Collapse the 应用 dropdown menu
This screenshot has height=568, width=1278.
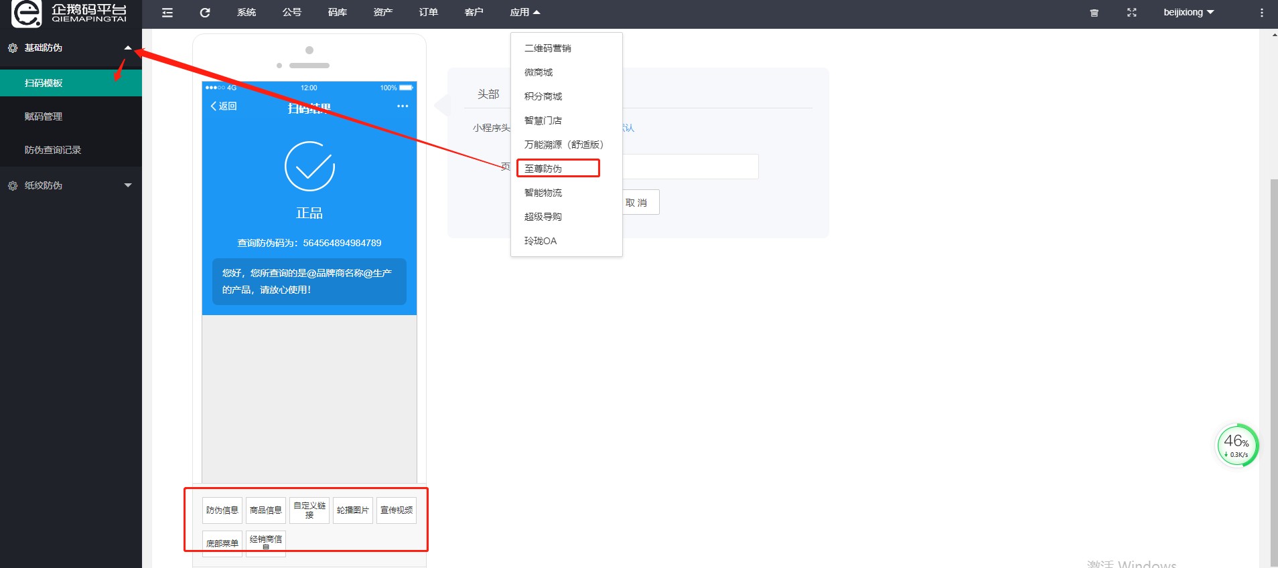click(525, 13)
